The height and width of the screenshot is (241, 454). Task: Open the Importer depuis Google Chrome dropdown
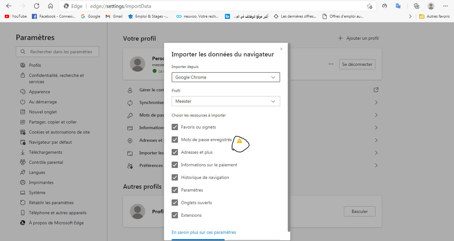(x=226, y=77)
